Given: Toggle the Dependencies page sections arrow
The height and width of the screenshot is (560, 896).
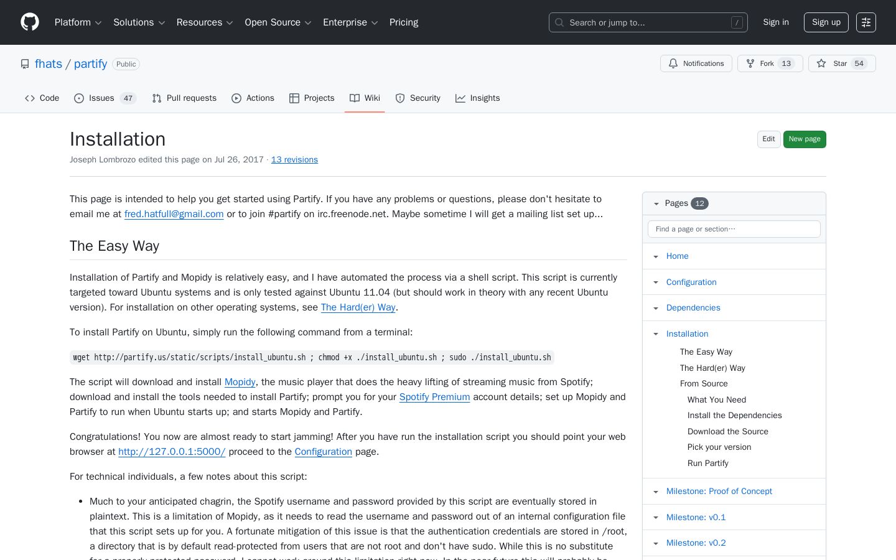Looking at the screenshot, I should [656, 308].
